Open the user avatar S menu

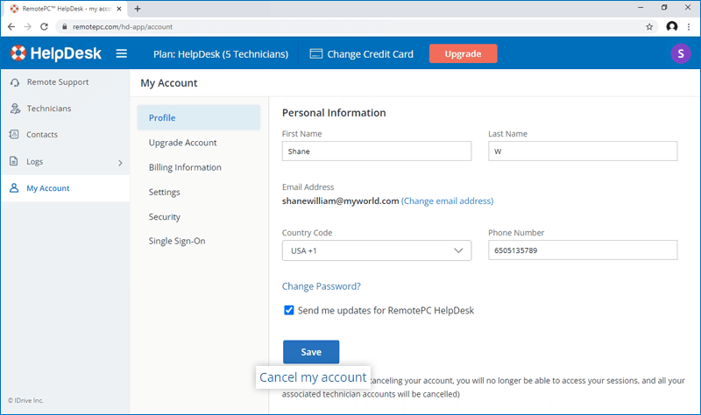(680, 54)
